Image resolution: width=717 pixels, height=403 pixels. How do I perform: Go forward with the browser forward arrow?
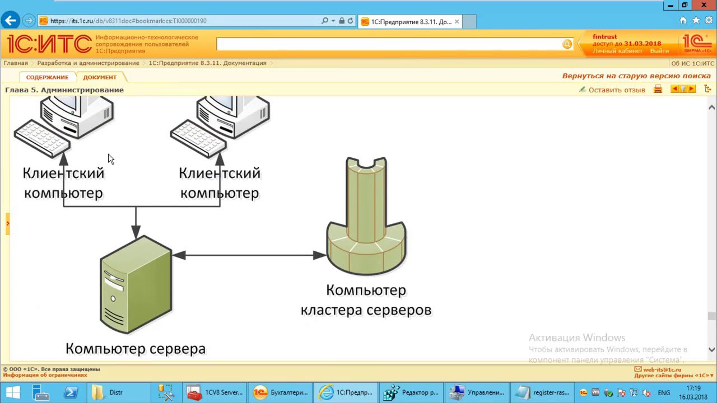[28, 21]
